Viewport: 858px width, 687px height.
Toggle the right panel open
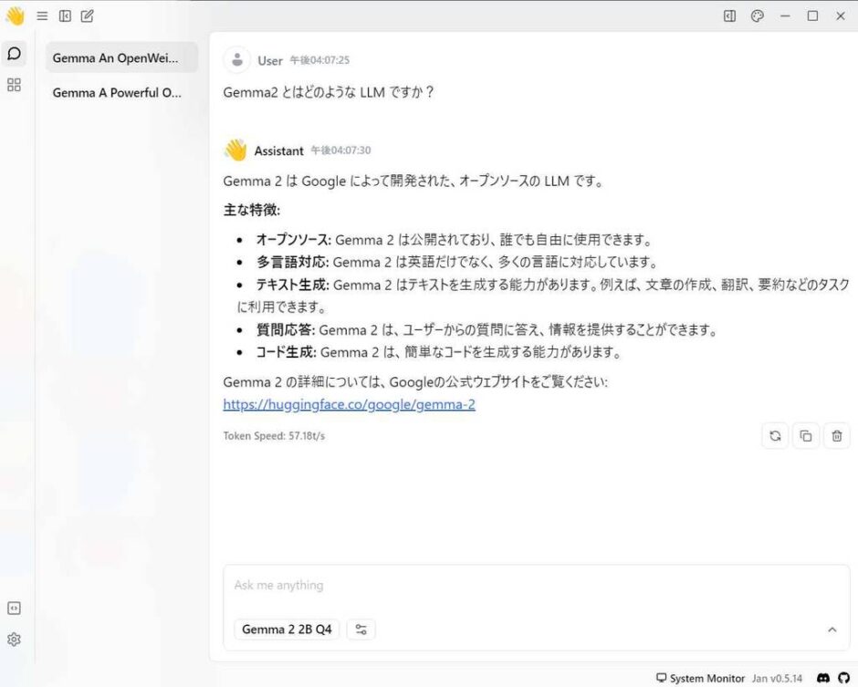point(727,16)
